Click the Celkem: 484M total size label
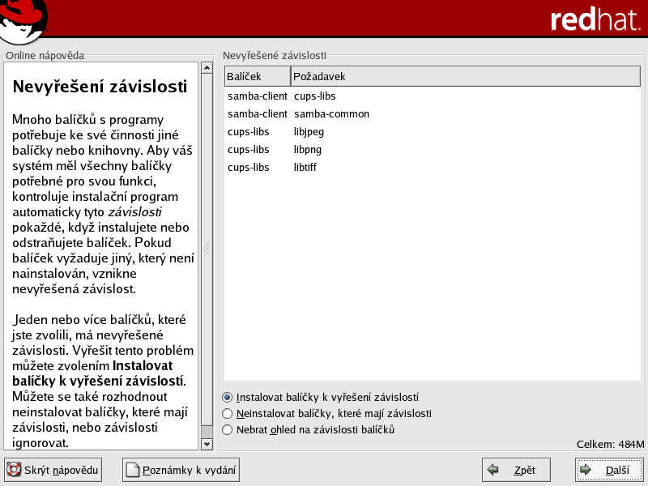The image size is (648, 486). [610, 444]
